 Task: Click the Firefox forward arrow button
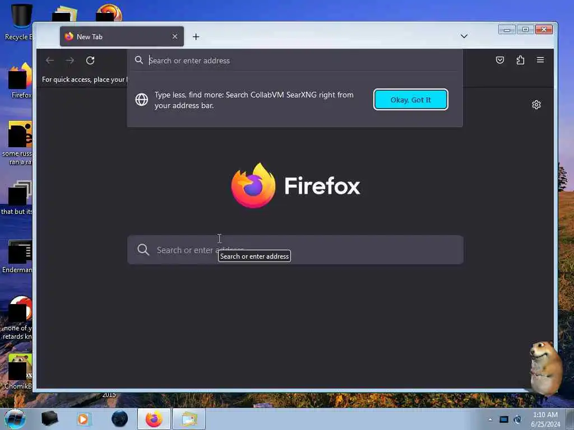click(x=70, y=60)
